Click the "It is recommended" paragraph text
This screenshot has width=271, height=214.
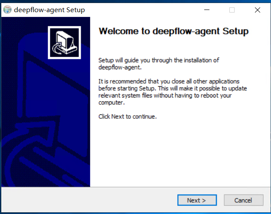point(169,92)
